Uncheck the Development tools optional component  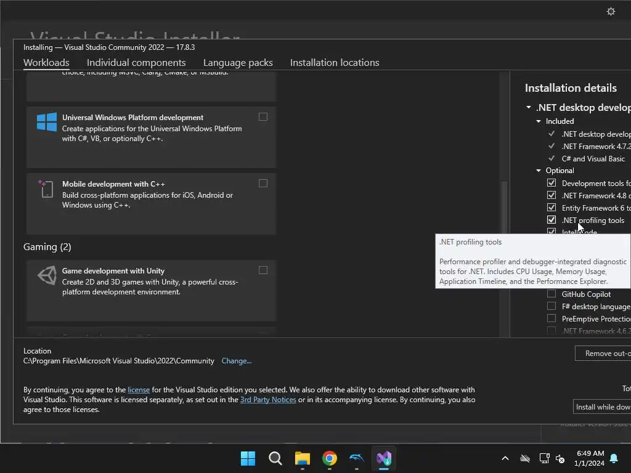[x=552, y=183]
